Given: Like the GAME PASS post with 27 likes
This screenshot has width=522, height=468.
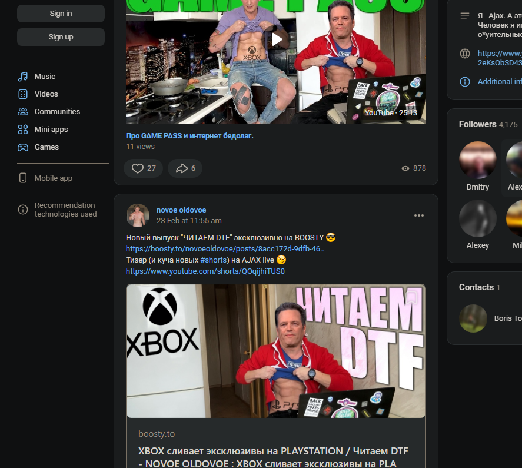Looking at the screenshot, I should (x=144, y=168).
